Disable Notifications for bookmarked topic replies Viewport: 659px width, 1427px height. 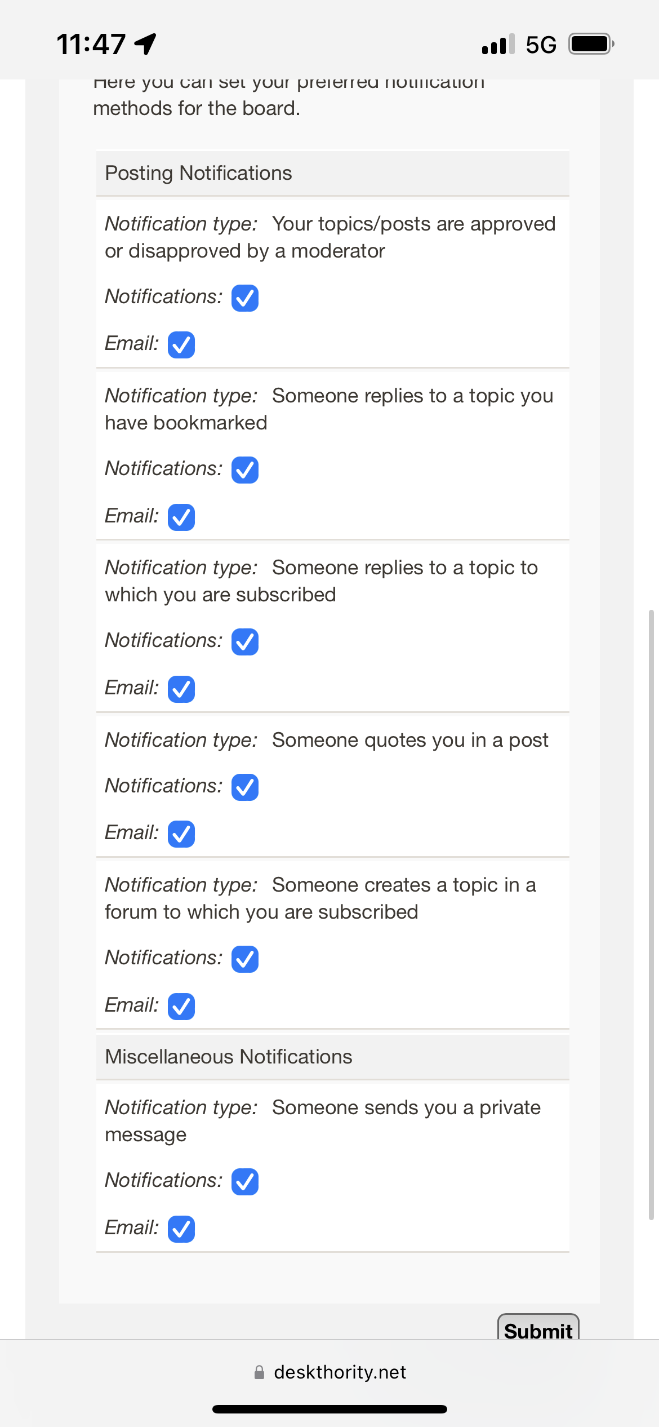[x=245, y=470]
